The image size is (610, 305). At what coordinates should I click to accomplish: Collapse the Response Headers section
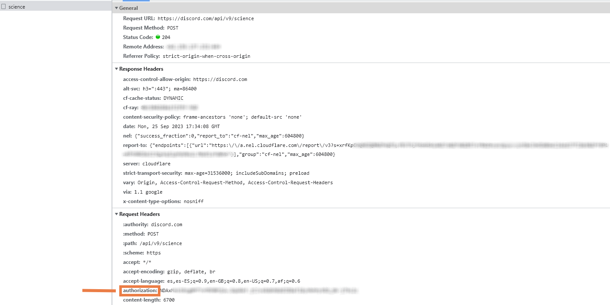pos(116,69)
